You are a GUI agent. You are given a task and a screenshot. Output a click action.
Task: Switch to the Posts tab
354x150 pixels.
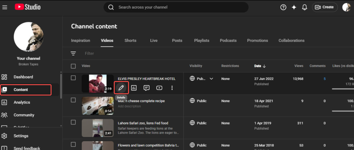click(x=177, y=40)
